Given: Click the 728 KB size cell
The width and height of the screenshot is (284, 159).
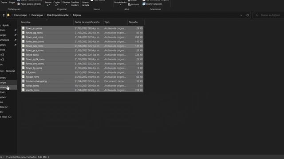Looking at the screenshot, I should click(x=139, y=55).
